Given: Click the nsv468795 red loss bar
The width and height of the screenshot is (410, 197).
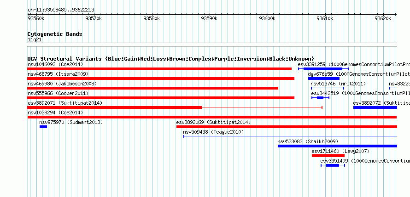Looking at the screenshot, I should pyautogui.click(x=161, y=79).
